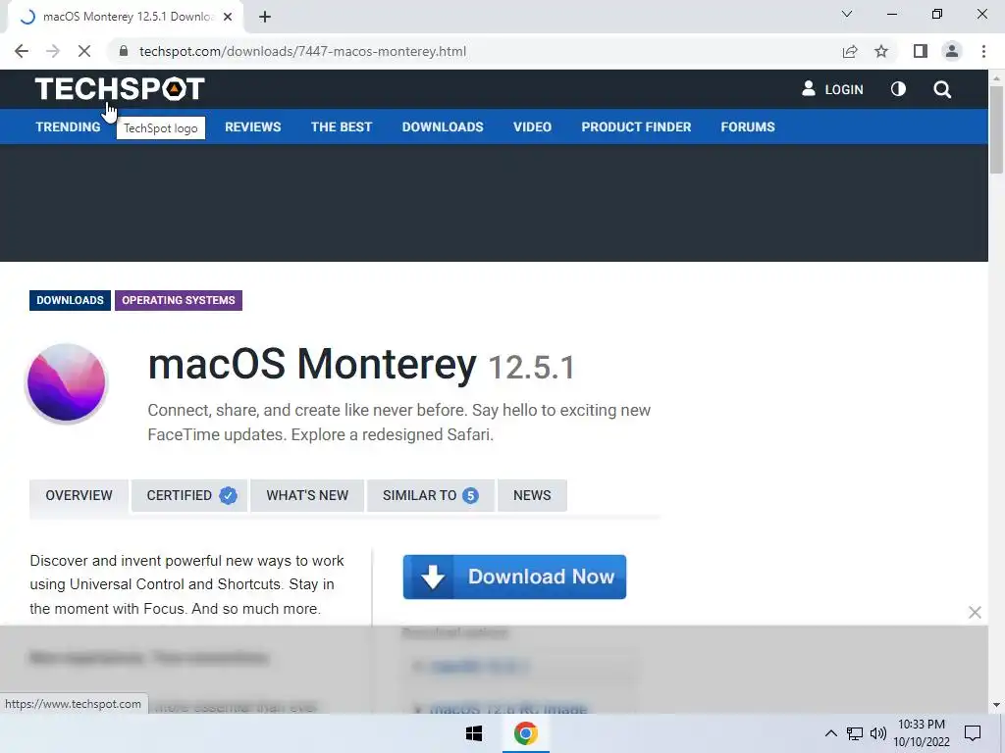Screen dimensions: 1005x753
Task: Bookmark this page with star icon
Action: click(x=881, y=51)
